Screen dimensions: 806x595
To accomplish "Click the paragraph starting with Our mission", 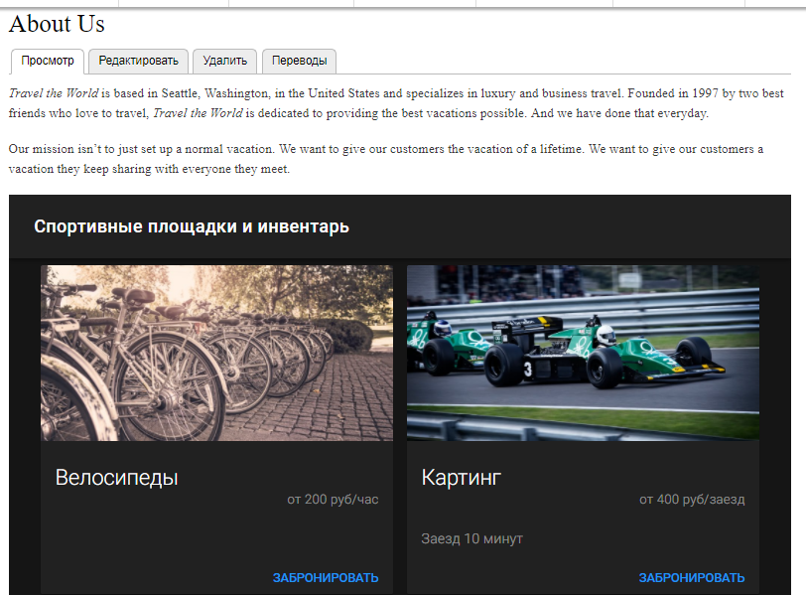I will point(385,159).
